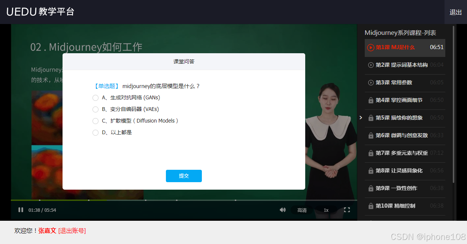Submit the answer with the 提交 button
Viewport: 467px width, 244px height.
(x=184, y=176)
